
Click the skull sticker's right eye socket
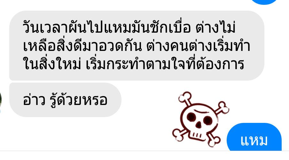point(208,121)
